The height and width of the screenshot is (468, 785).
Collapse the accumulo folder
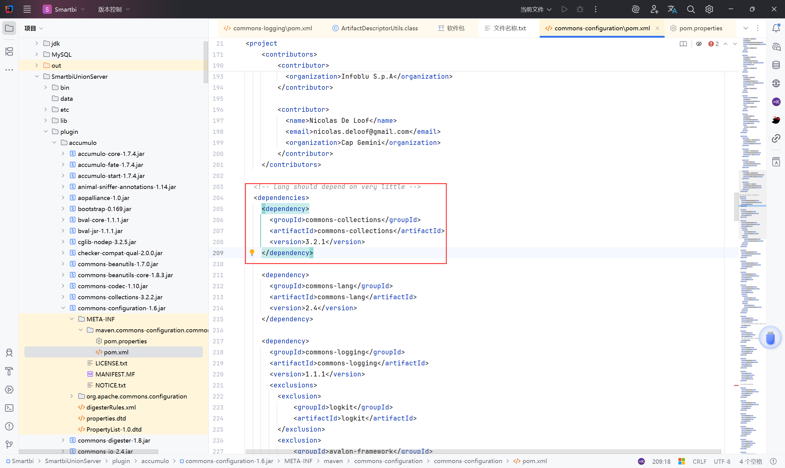54,142
